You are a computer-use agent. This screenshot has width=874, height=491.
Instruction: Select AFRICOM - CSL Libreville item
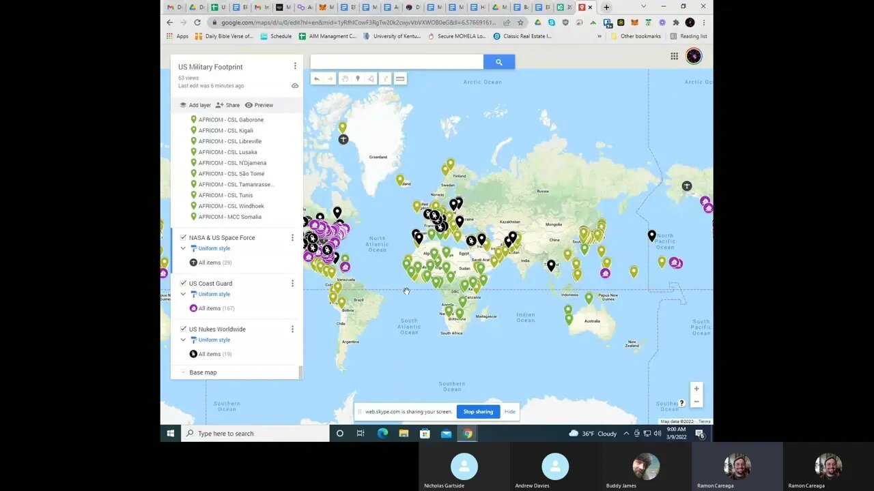pos(230,141)
